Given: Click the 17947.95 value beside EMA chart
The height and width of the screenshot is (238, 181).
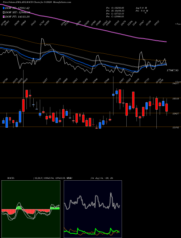Looking at the screenshot, I should tap(172, 70).
